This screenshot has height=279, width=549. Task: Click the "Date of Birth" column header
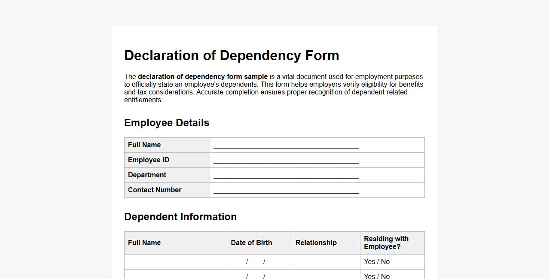coord(251,243)
